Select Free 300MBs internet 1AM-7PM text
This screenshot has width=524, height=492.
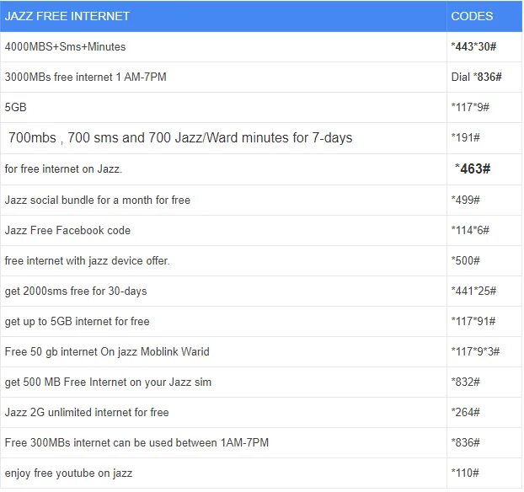(x=136, y=443)
